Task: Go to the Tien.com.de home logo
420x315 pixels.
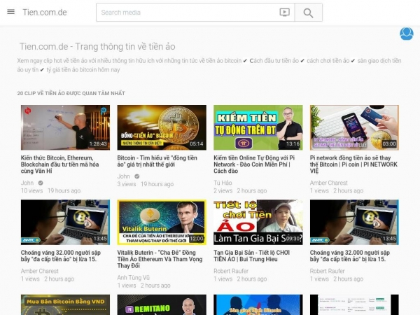Action: [x=45, y=13]
